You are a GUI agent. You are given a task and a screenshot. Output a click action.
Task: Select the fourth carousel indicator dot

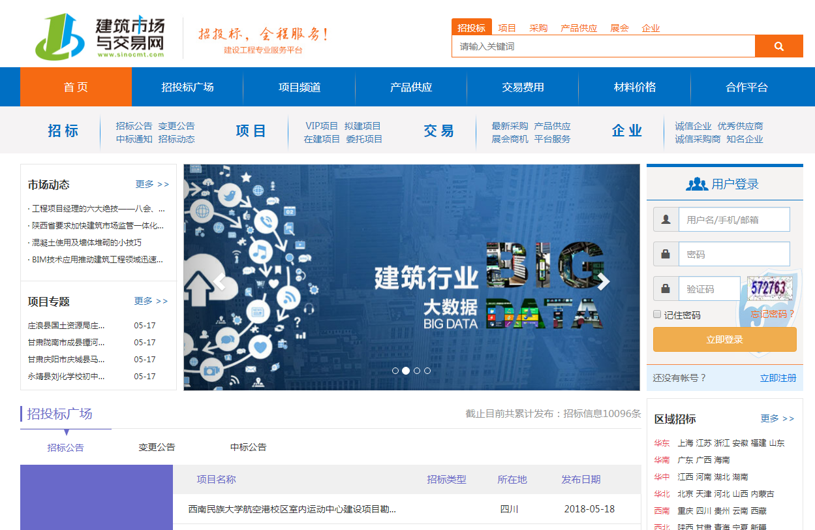tap(427, 371)
